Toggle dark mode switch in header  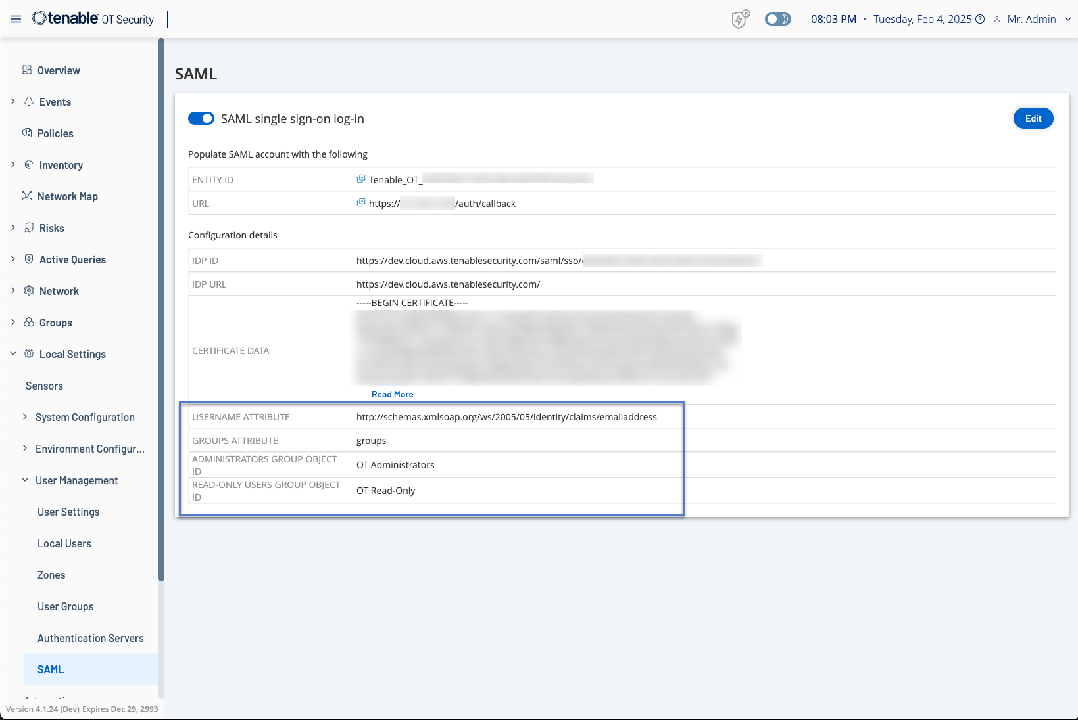[777, 19]
